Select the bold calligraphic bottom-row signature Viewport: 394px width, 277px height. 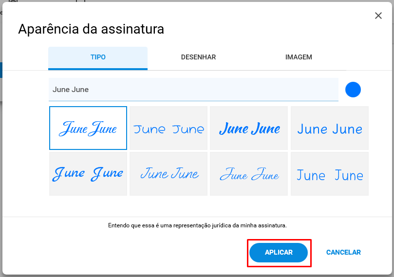click(88, 174)
